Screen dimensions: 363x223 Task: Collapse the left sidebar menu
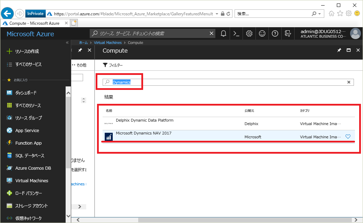tap(67, 43)
